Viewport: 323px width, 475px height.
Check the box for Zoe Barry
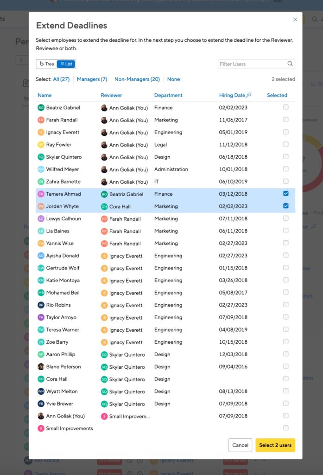(285, 342)
